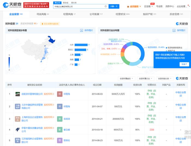Image resolution: width=191 pixels, height=146 pixels.
Task: Click the green 秦 avatar in row 3
Action: point(60,119)
